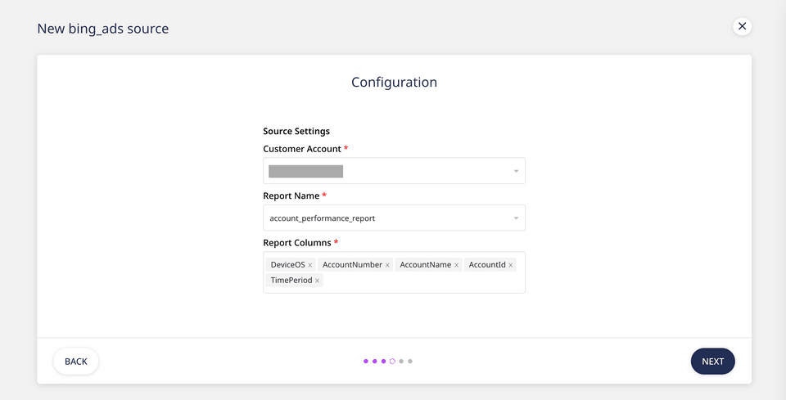Click the Report Name field label
Viewport: 786px width, 400px height.
pos(291,196)
